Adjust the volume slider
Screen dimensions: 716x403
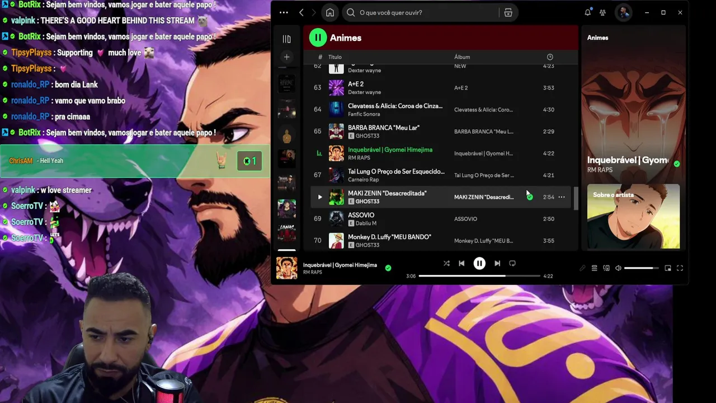(642, 268)
